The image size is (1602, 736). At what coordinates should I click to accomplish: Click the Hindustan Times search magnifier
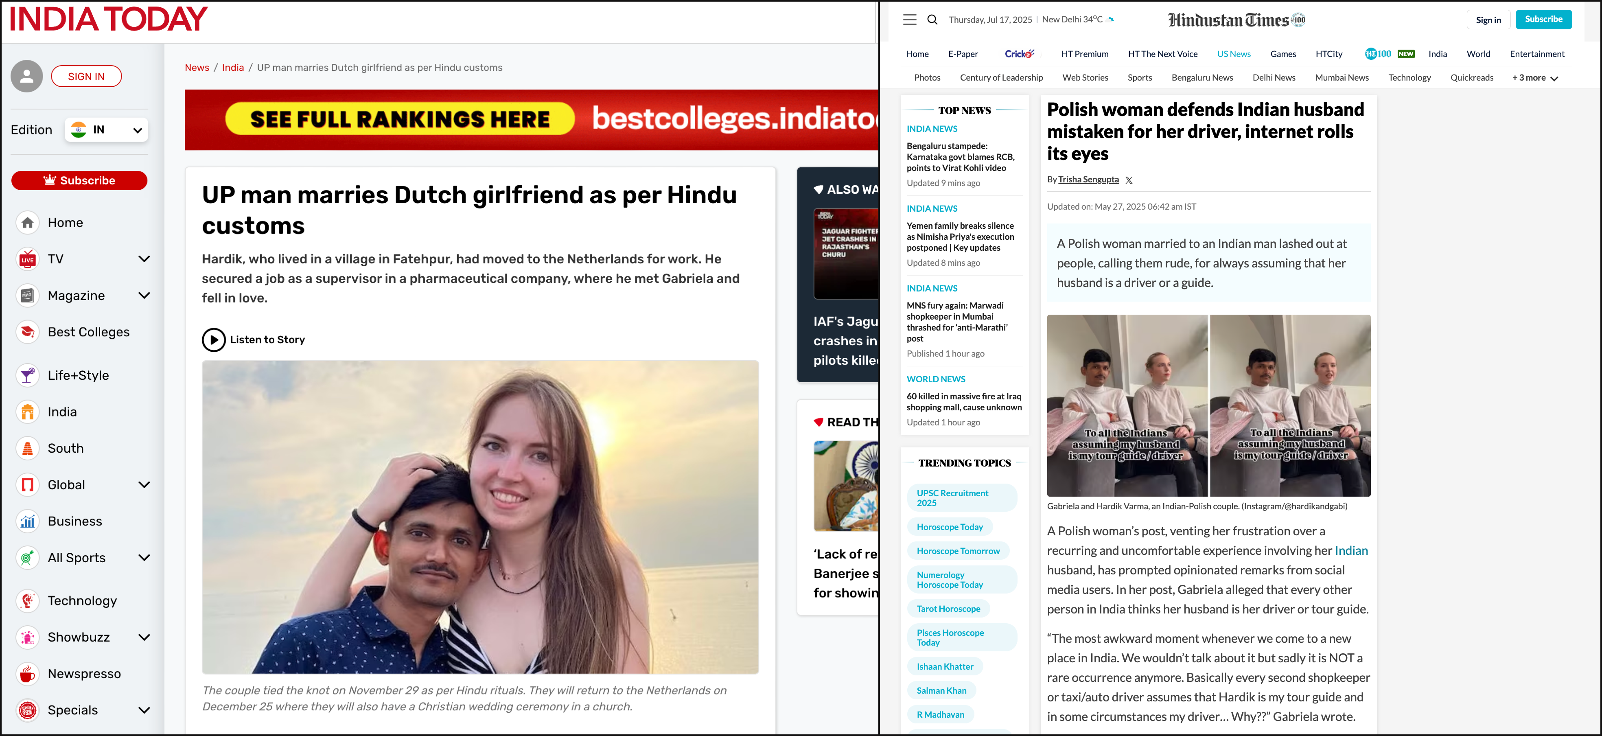point(932,20)
